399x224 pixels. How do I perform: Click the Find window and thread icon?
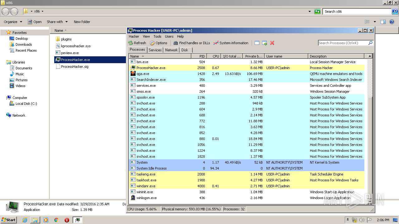(x=264, y=43)
